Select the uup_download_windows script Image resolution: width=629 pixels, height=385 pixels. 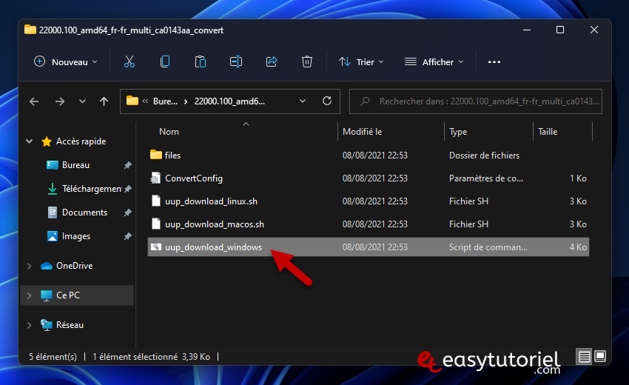pos(369,247)
